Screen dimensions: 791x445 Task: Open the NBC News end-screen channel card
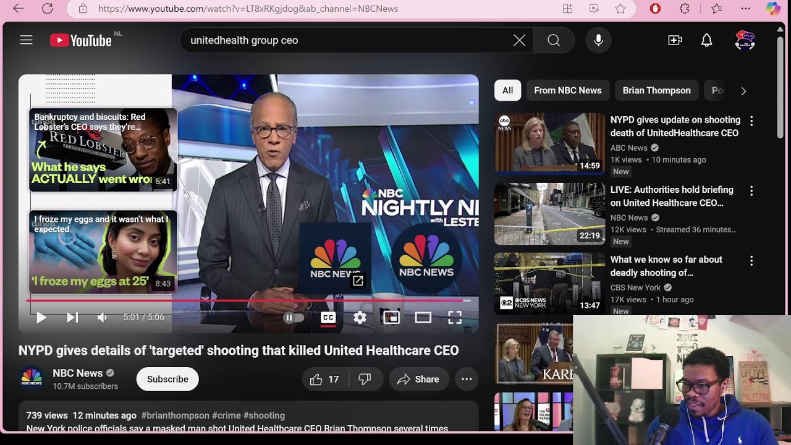pos(335,257)
